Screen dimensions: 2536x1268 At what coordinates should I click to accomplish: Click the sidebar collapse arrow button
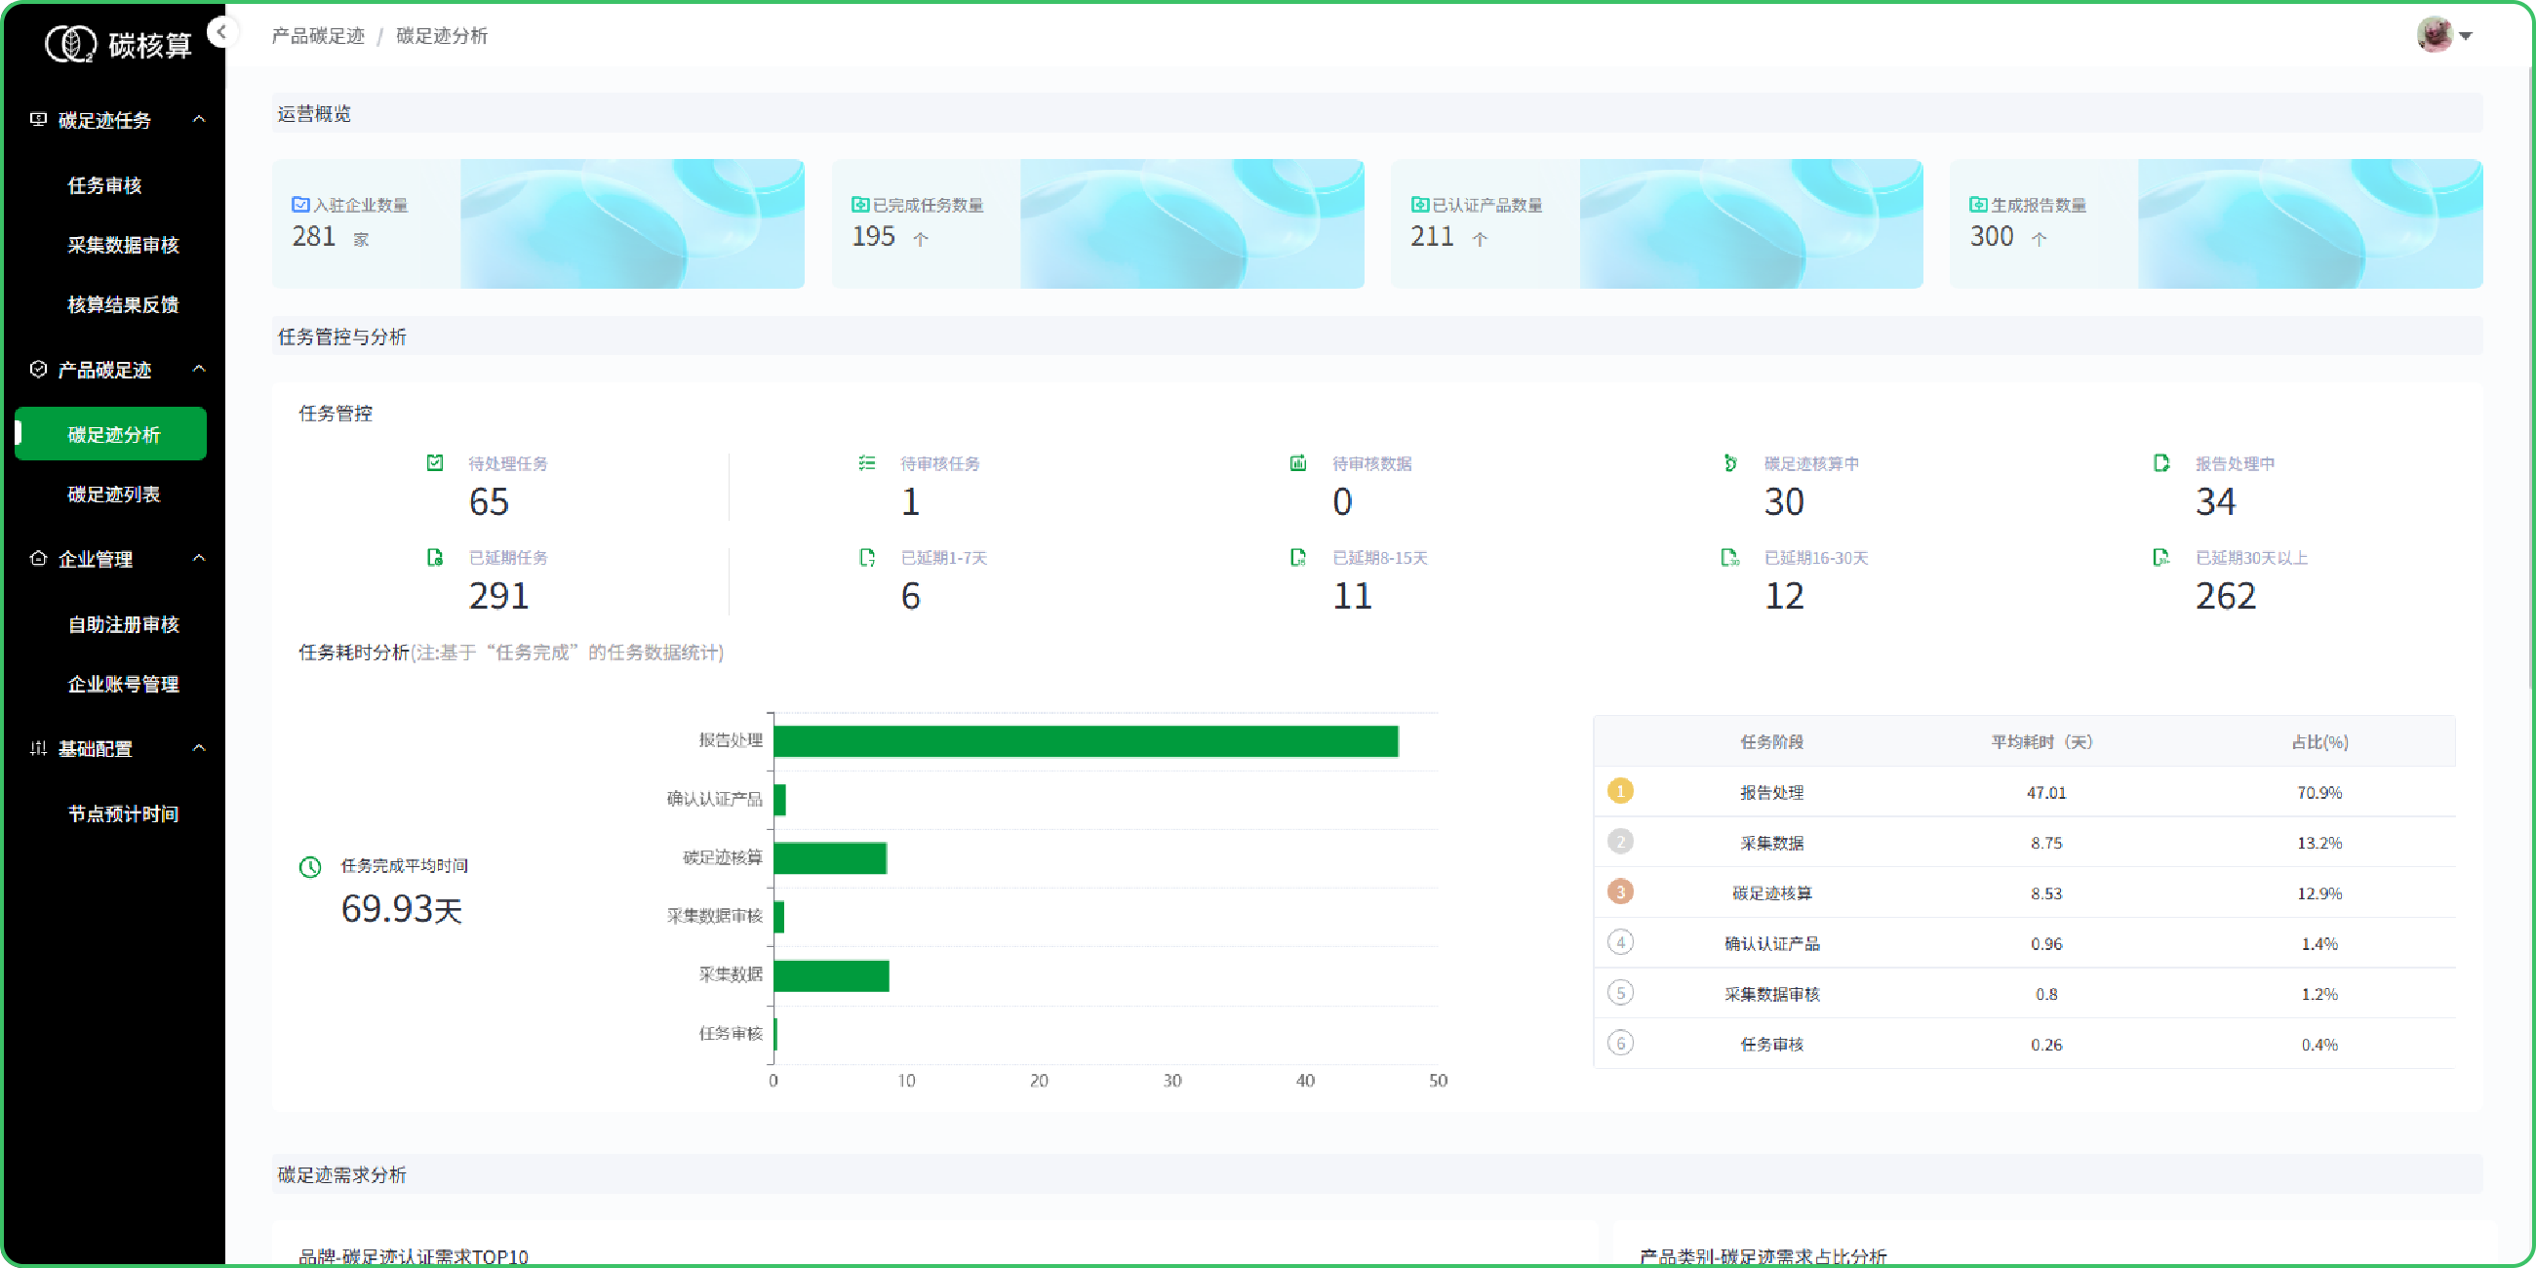pos(222,32)
